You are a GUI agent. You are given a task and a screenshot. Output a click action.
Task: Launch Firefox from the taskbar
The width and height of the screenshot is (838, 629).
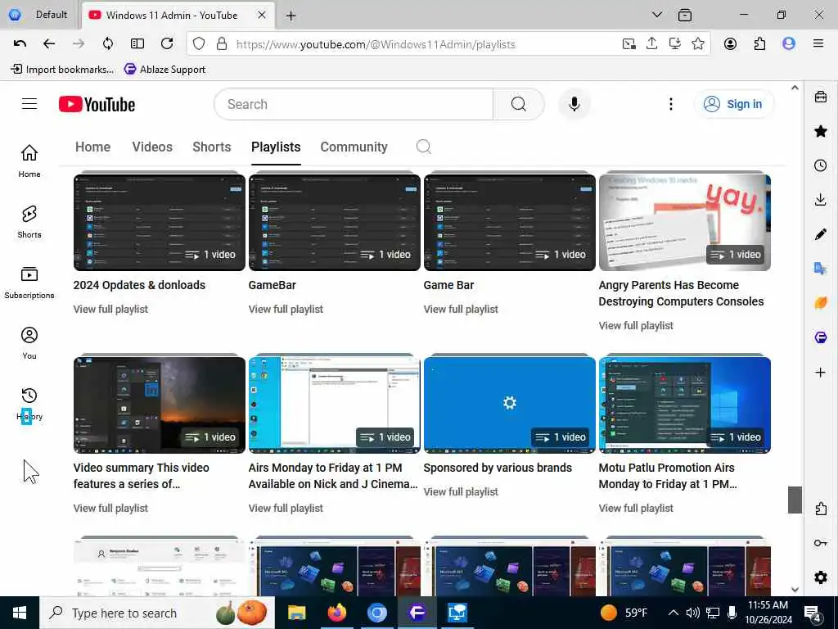pyautogui.click(x=336, y=613)
